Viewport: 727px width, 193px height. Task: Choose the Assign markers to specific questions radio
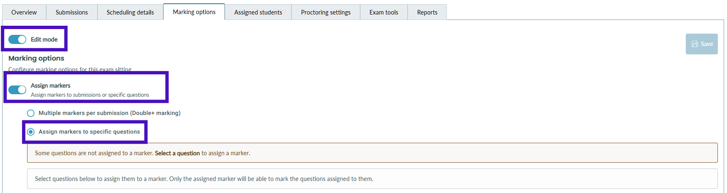(31, 132)
